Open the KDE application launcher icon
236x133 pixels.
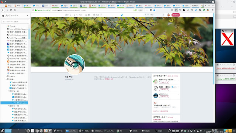(2, 131)
